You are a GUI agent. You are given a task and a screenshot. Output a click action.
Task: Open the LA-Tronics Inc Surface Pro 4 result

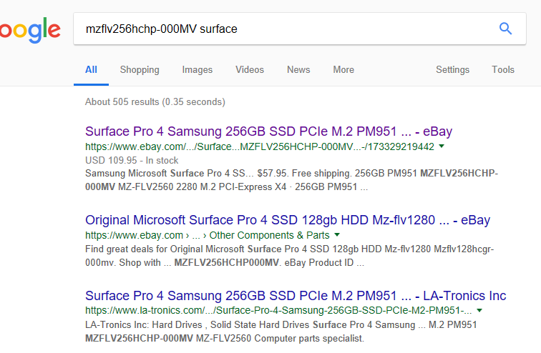pyautogui.click(x=296, y=296)
